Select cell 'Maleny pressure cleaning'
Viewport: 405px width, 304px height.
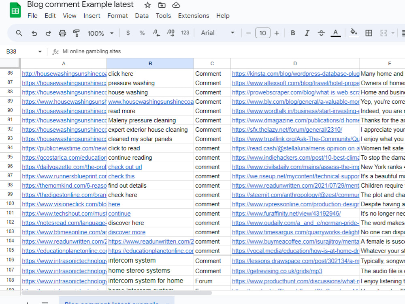(150, 120)
